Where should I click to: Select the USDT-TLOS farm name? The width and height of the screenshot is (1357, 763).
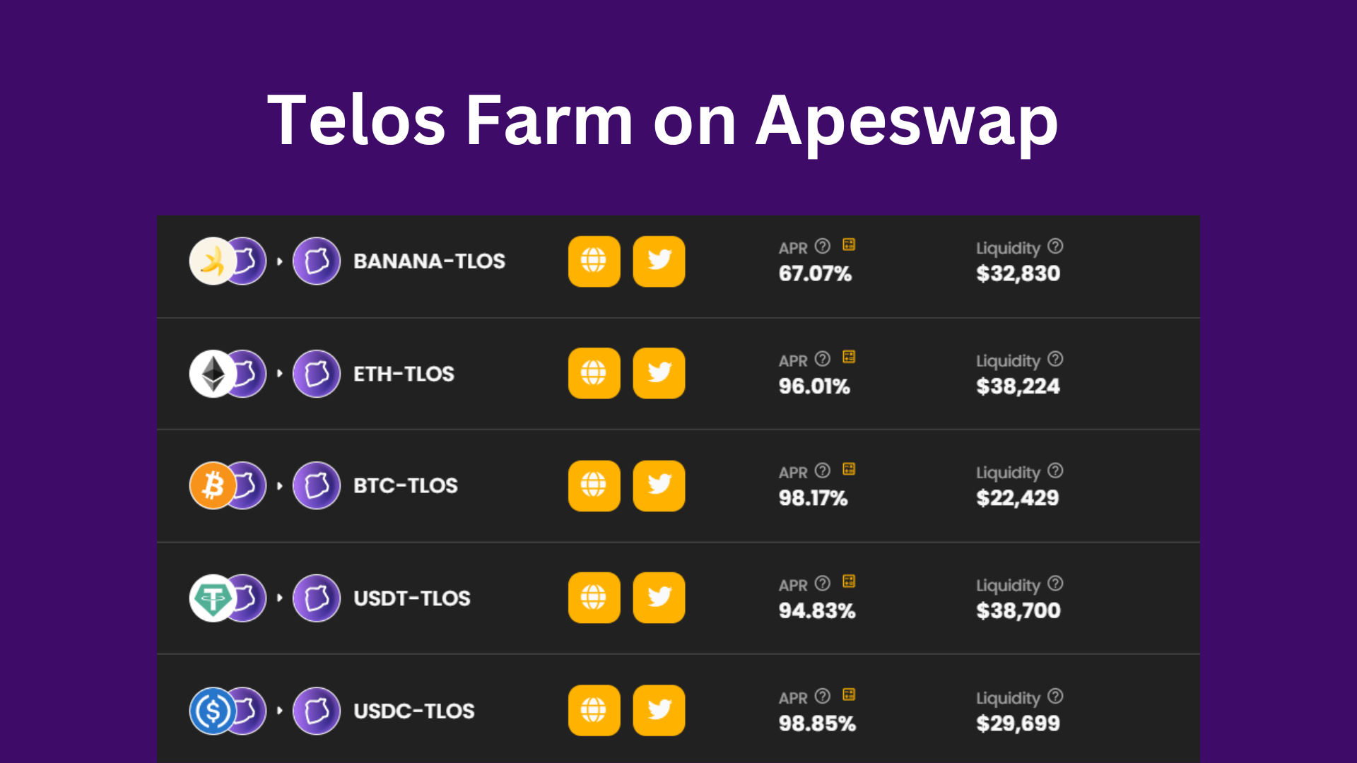point(412,598)
